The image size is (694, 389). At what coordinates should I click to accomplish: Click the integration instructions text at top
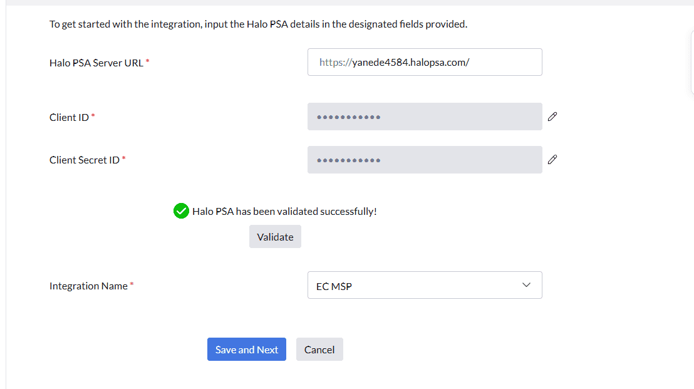[258, 24]
